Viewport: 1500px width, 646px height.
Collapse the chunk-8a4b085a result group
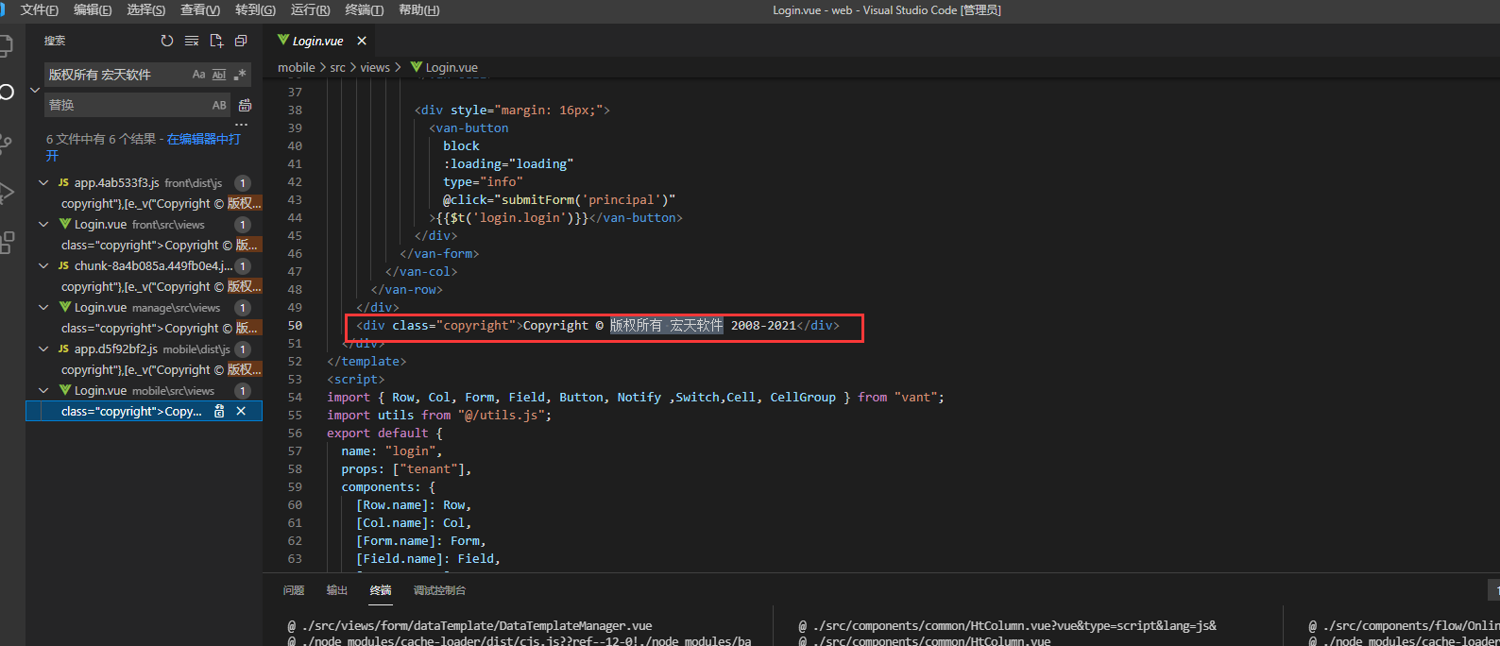coord(43,266)
